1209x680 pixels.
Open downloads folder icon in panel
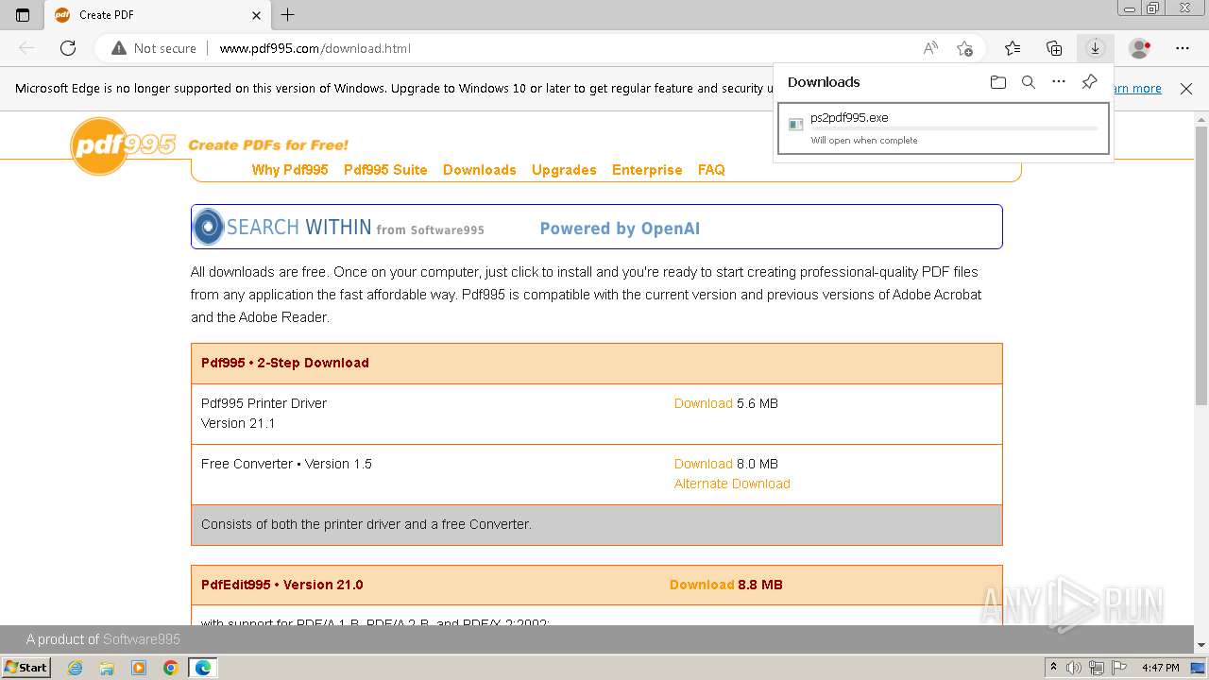[998, 82]
